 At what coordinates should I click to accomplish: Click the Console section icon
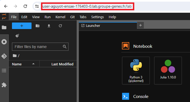126,96
